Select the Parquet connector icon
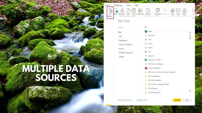The height and width of the screenshot is (113, 202). [146, 56]
